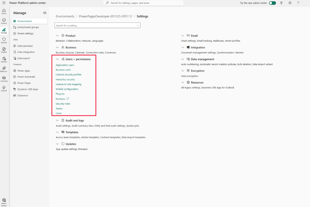Click the feedback icon beside the toggle
Screen dimensions: 310x207
[x=282, y=3]
